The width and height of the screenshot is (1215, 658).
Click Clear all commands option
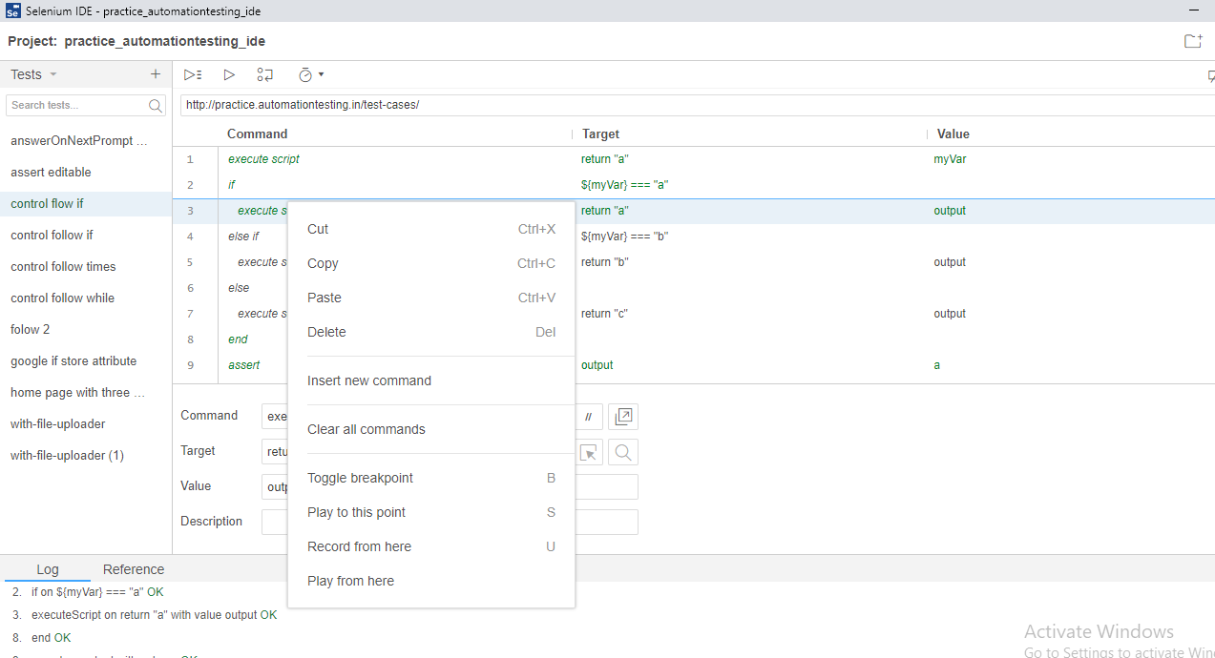pos(367,429)
